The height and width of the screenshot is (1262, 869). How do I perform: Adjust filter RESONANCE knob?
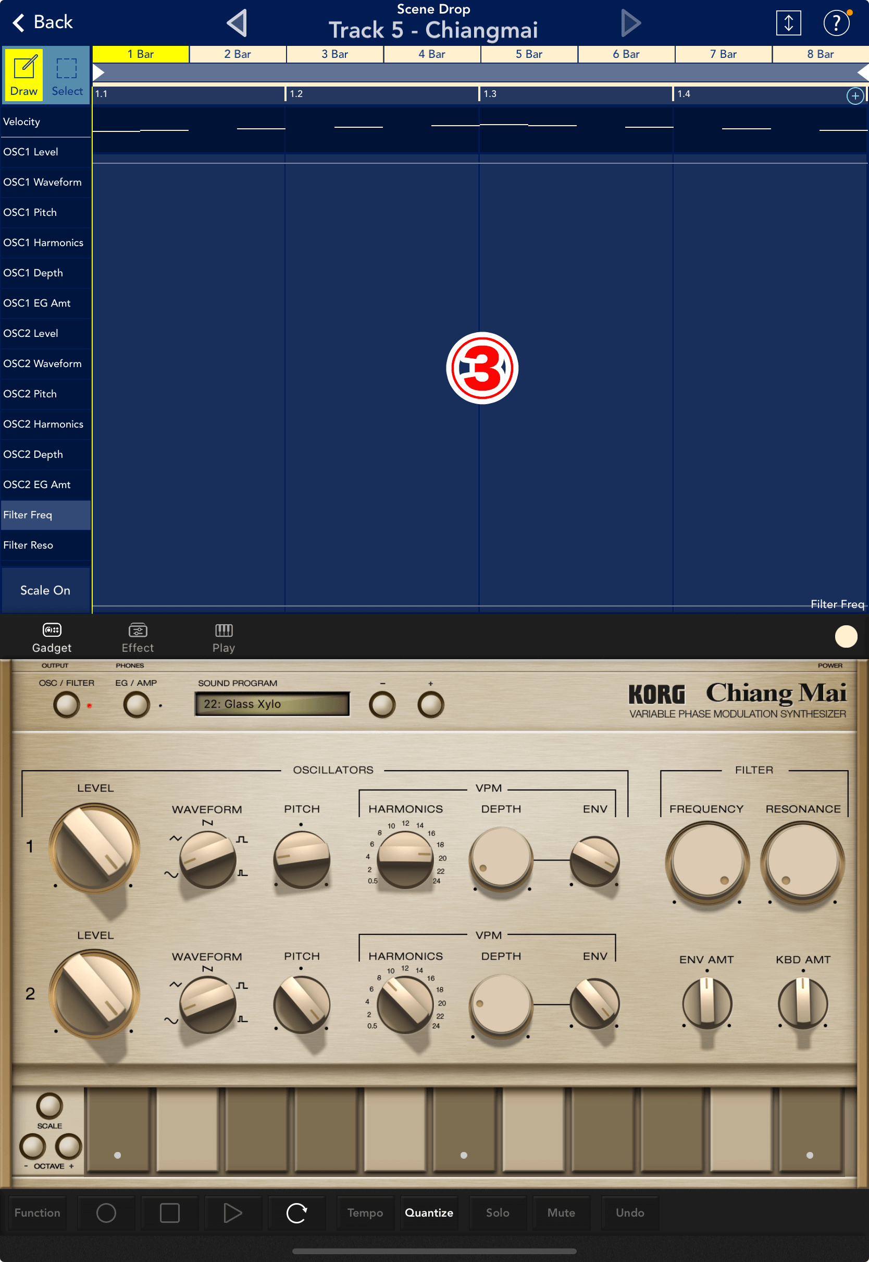tap(802, 862)
